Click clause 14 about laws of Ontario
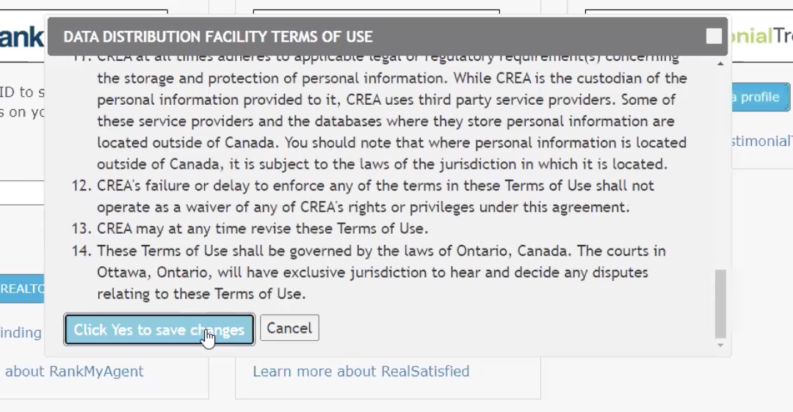Viewport: 793px width, 412px height. (x=381, y=272)
